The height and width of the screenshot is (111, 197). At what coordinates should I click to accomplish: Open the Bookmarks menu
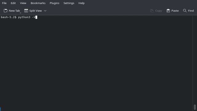tap(38, 3)
